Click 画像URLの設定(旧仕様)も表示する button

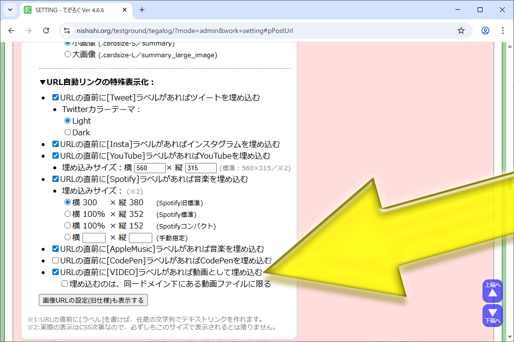tap(93, 300)
